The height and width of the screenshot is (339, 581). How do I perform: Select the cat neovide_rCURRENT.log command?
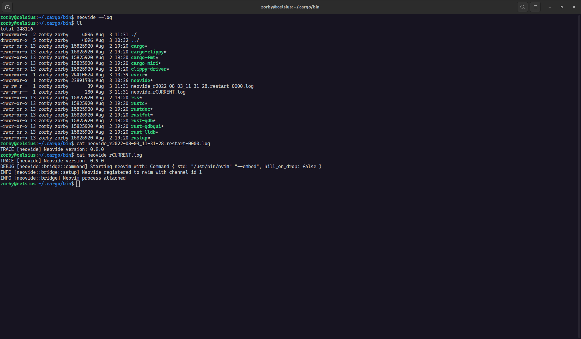(x=109, y=155)
